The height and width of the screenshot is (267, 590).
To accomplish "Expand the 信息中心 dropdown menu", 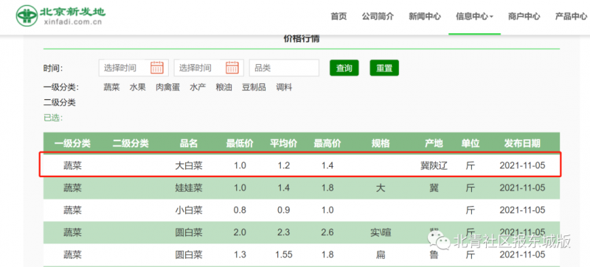I will point(474,16).
